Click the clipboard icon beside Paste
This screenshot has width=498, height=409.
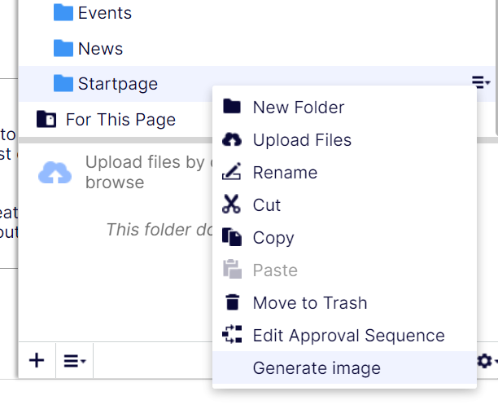point(232,270)
